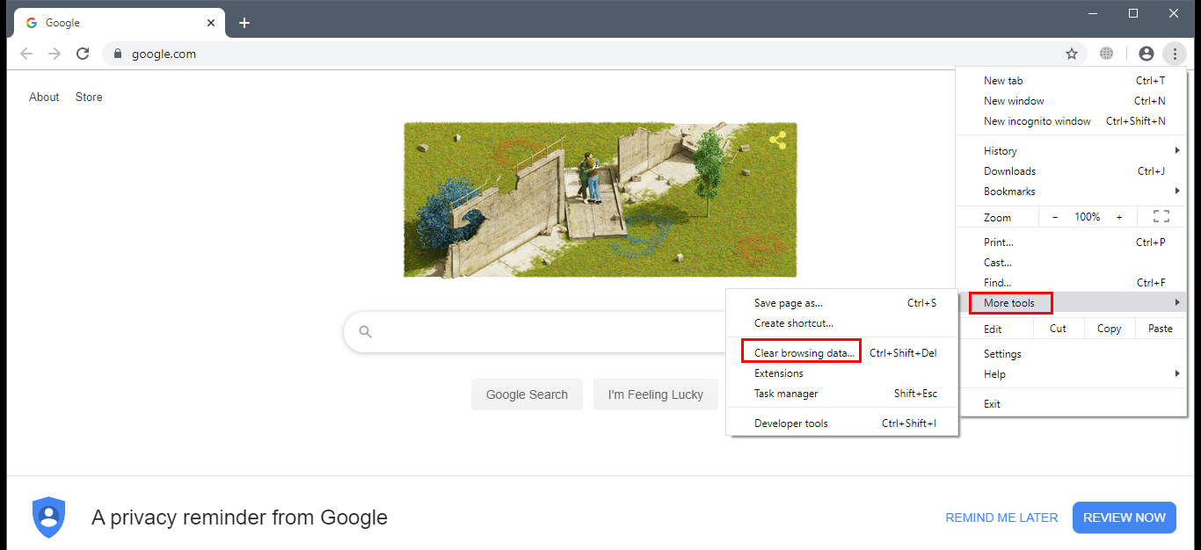This screenshot has height=550, width=1201.
Task: Open Developer tools from submenu
Action: (x=842, y=423)
